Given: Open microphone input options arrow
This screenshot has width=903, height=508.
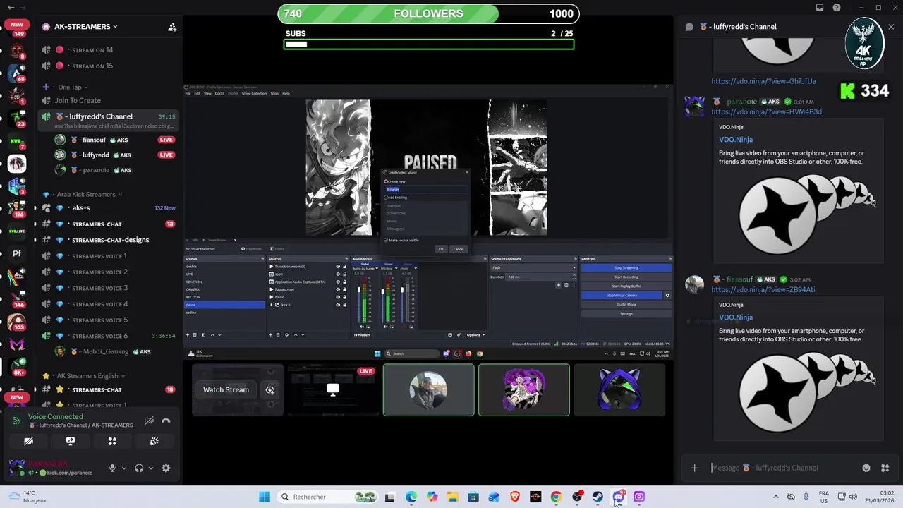Looking at the screenshot, I should (123, 468).
